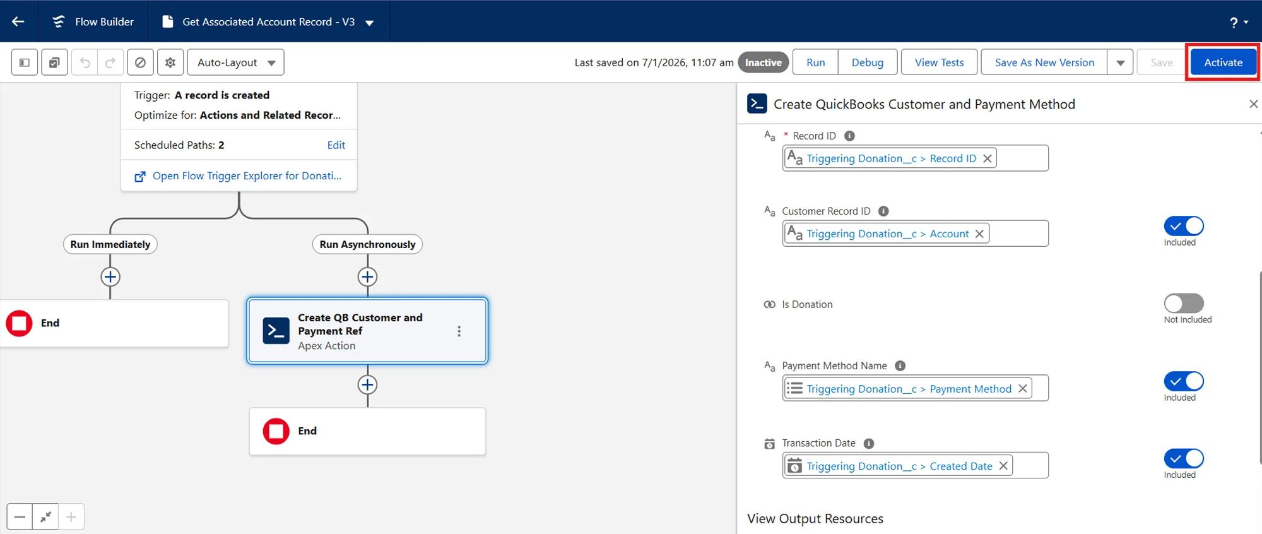Image resolution: width=1262 pixels, height=534 pixels.
Task: Click the Apex action icon in panel header
Action: (x=757, y=104)
